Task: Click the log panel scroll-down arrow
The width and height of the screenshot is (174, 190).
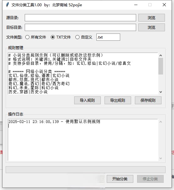Action: [x=161, y=158]
